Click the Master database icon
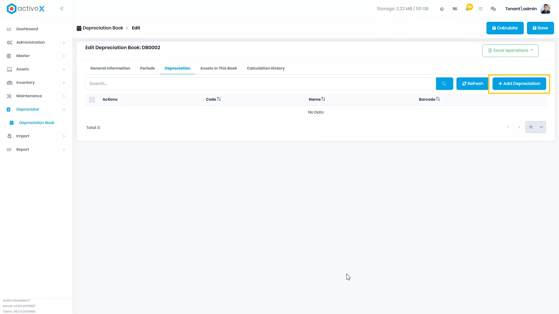Image resolution: width=559 pixels, height=314 pixels. pyautogui.click(x=9, y=56)
